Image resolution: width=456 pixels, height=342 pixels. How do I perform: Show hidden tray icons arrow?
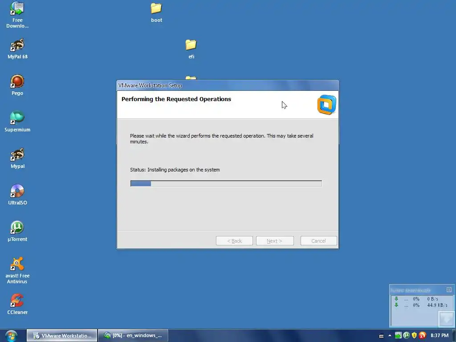tap(390, 336)
